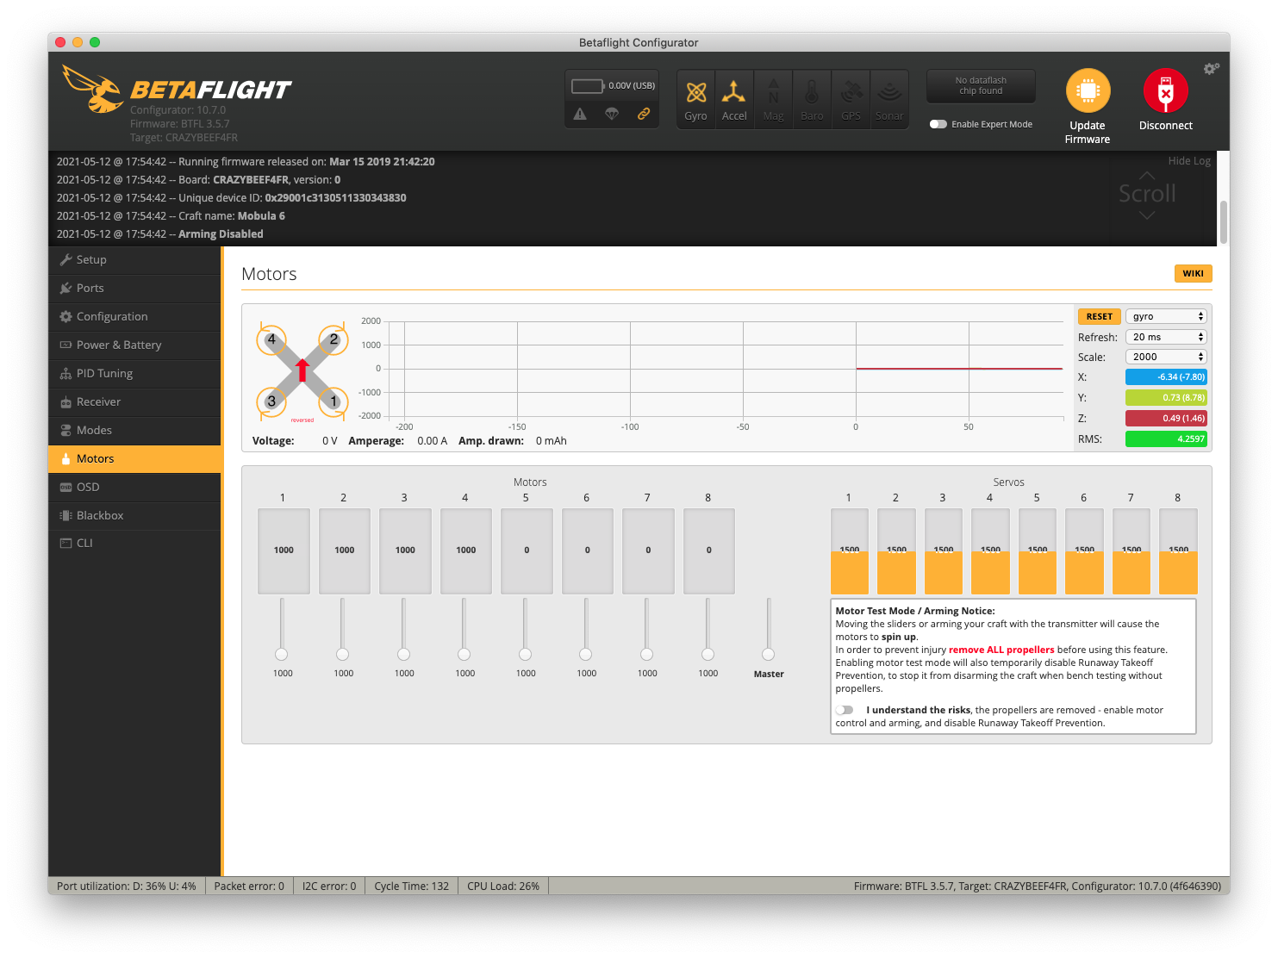1278x958 pixels.
Task: Select the Motors tab in sidebar
Action: [x=134, y=458]
